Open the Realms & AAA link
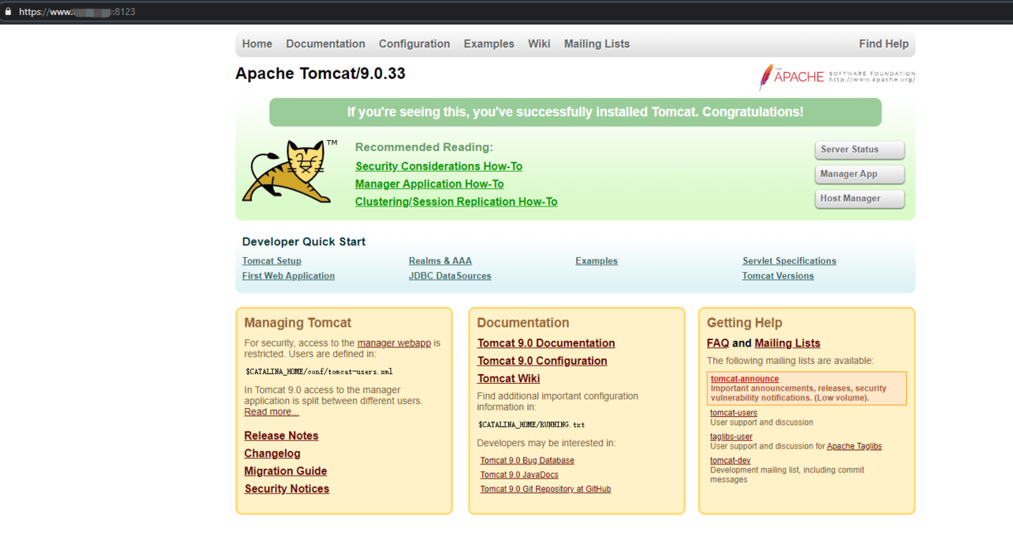1013x534 pixels. 440,261
